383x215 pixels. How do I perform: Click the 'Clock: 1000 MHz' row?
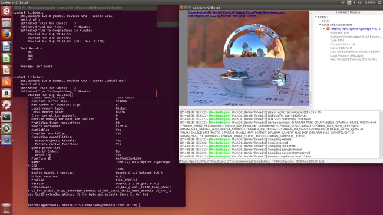tap(341, 48)
